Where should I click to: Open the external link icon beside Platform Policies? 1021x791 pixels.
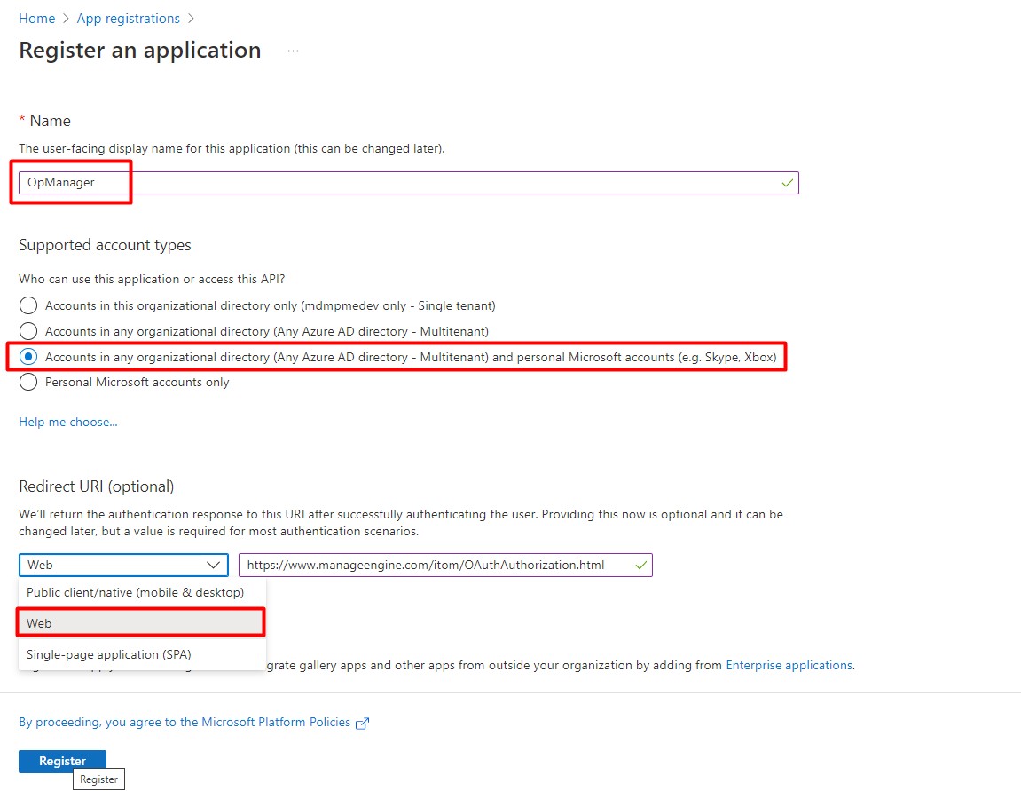[361, 723]
